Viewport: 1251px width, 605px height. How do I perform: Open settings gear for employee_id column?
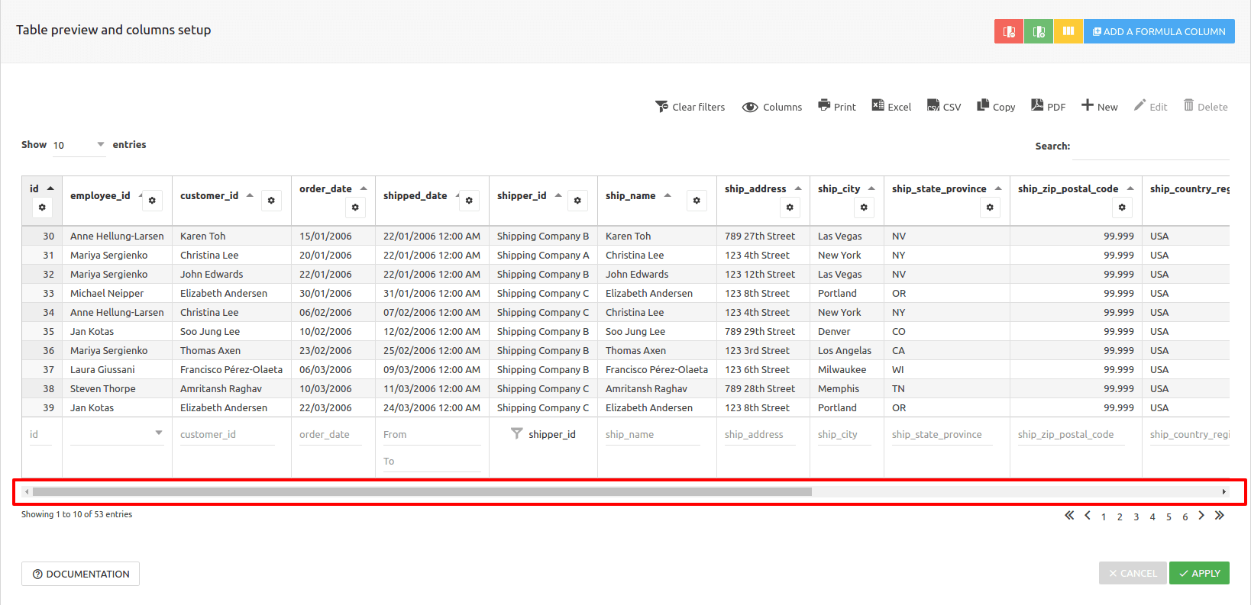click(152, 201)
